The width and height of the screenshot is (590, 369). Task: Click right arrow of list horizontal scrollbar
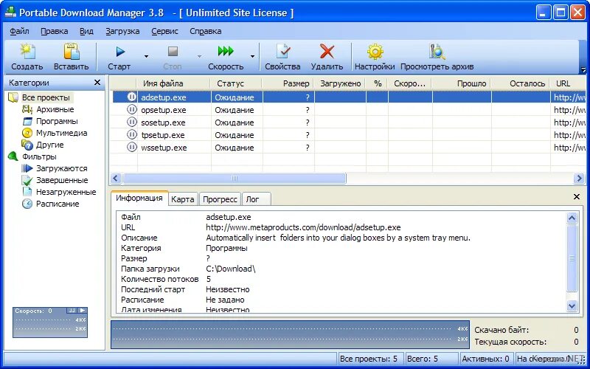click(579, 178)
